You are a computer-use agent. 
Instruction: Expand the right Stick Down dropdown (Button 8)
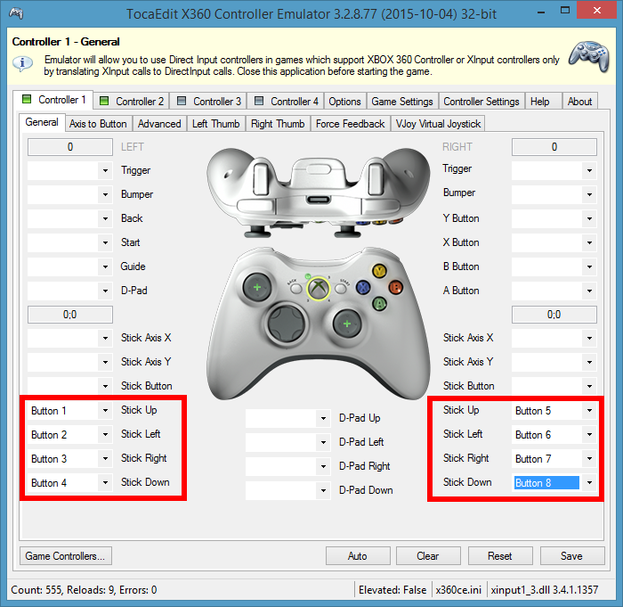589,483
